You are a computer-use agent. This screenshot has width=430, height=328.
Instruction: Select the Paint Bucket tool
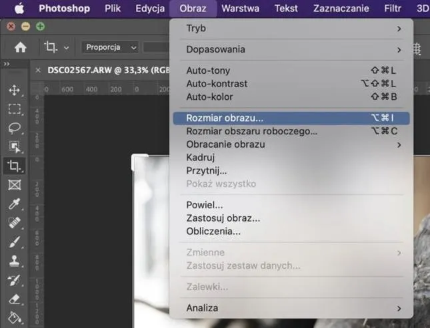tap(14, 317)
